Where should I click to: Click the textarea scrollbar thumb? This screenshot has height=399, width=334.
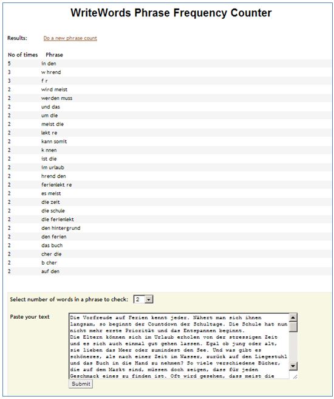pos(293,327)
